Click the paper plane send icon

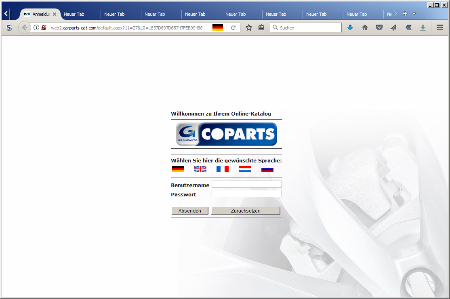[x=393, y=27]
